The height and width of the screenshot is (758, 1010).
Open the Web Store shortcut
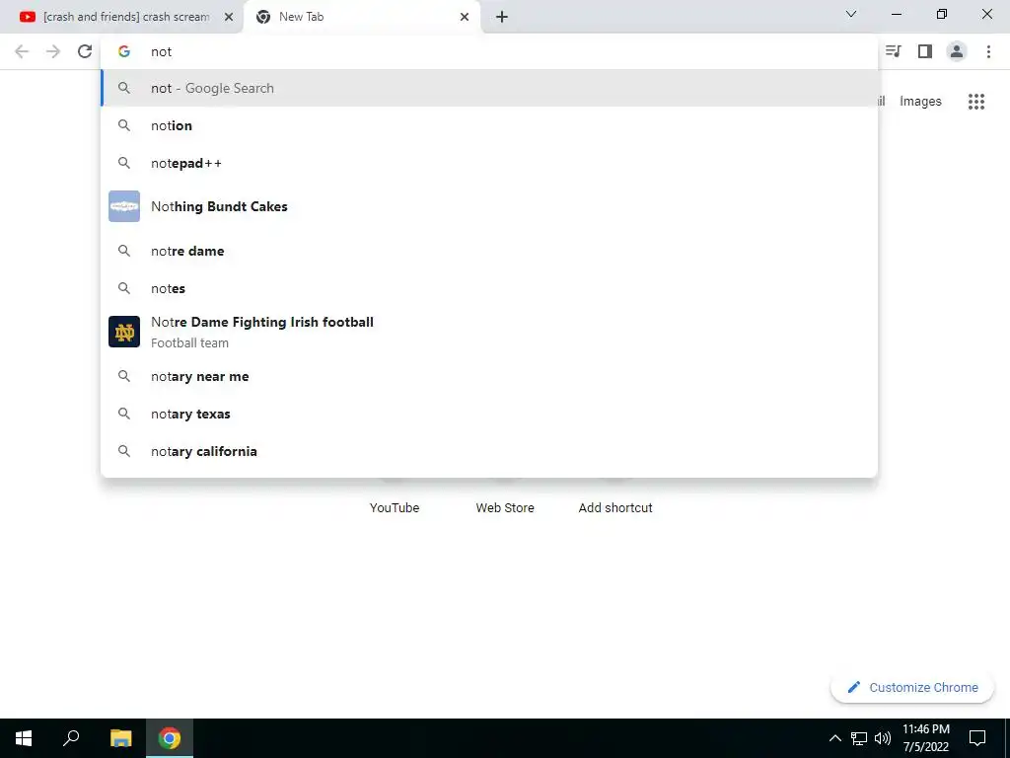[505, 507]
